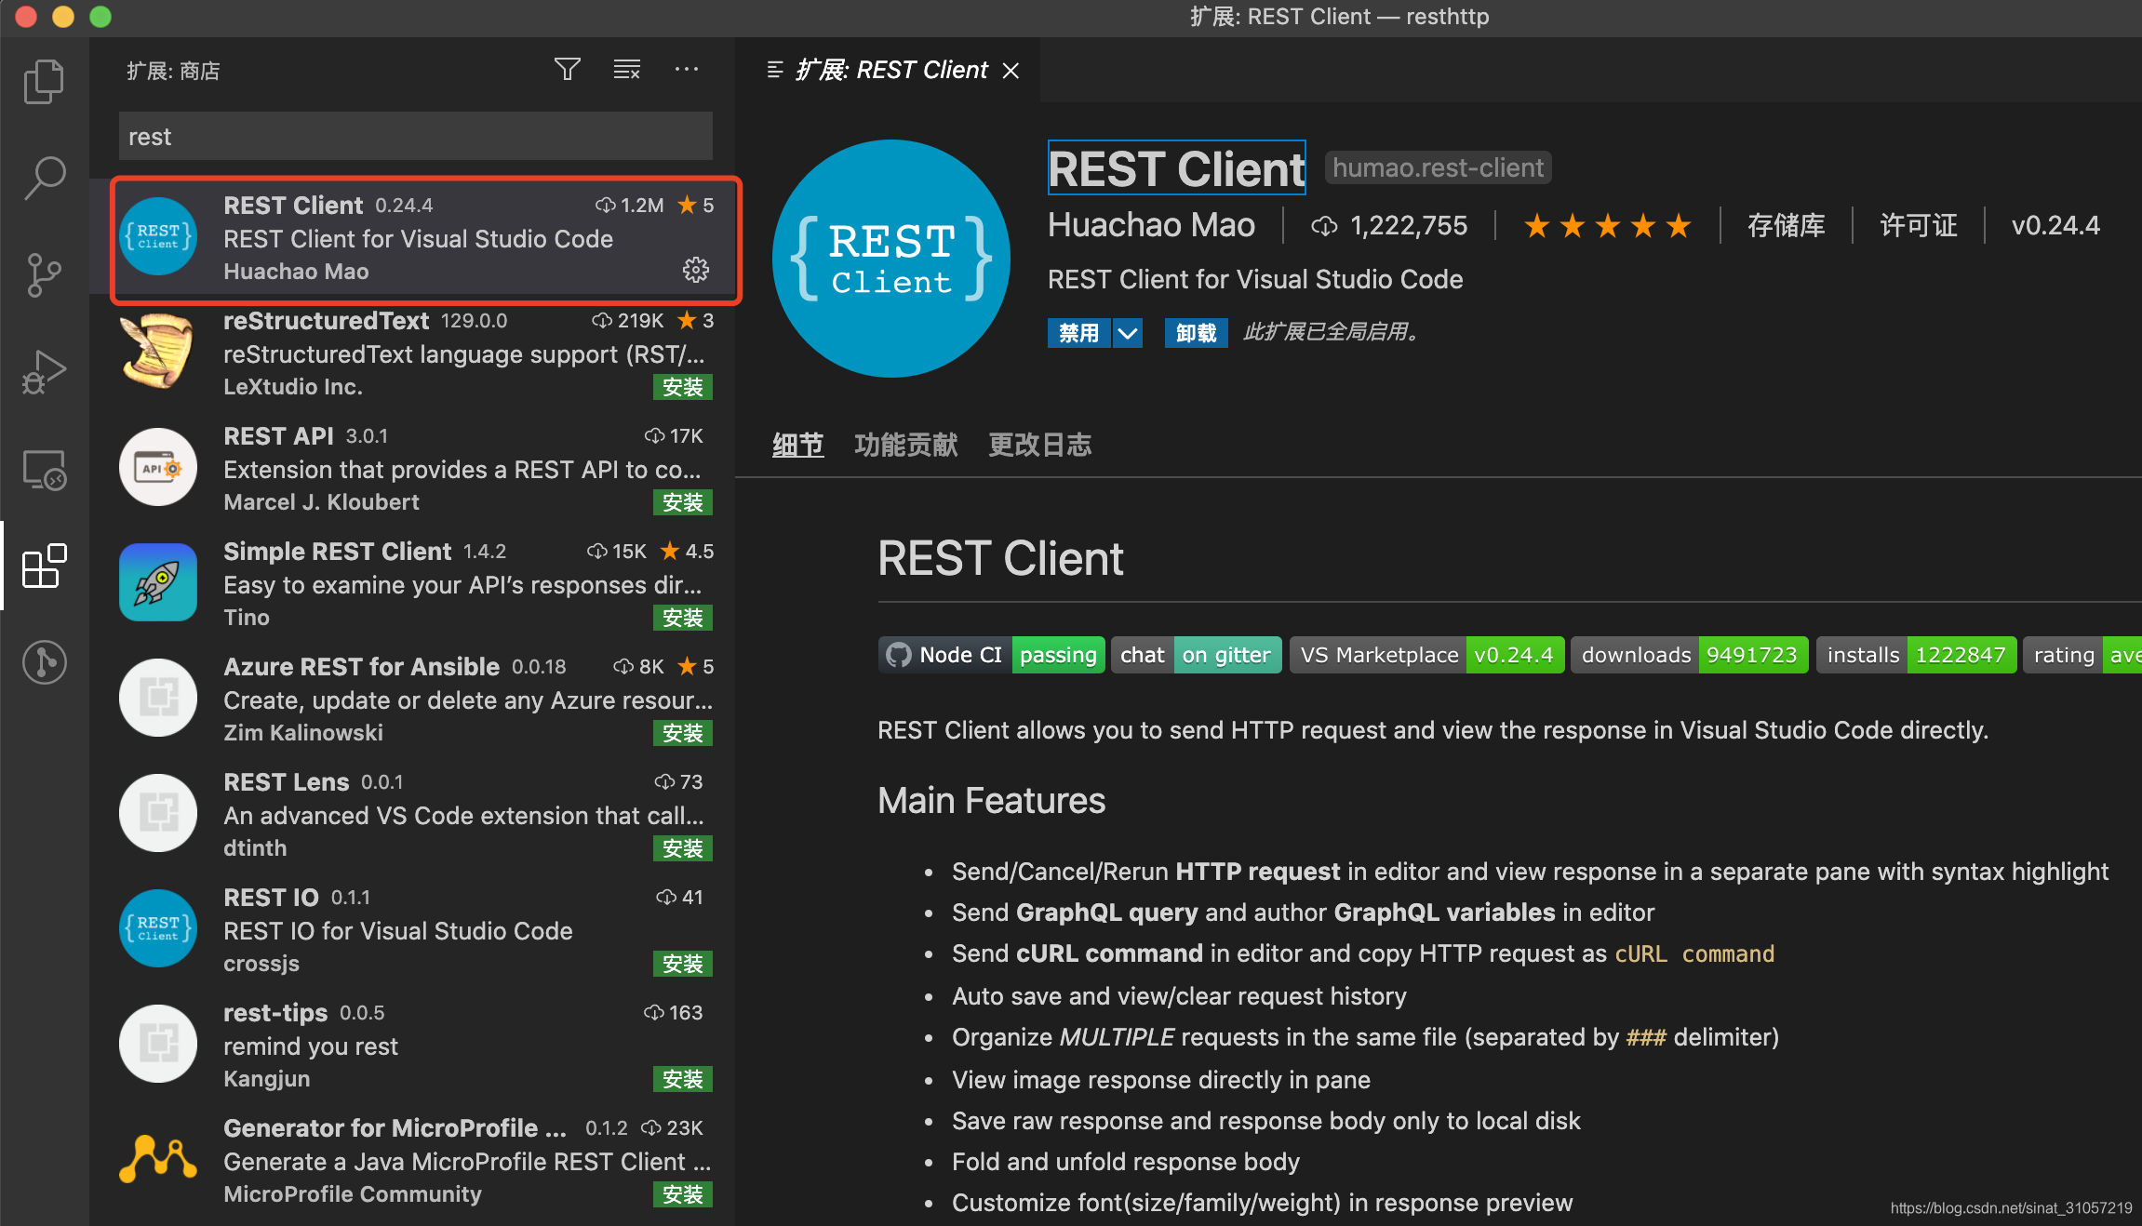Open the Search view in activity bar

tap(44, 178)
